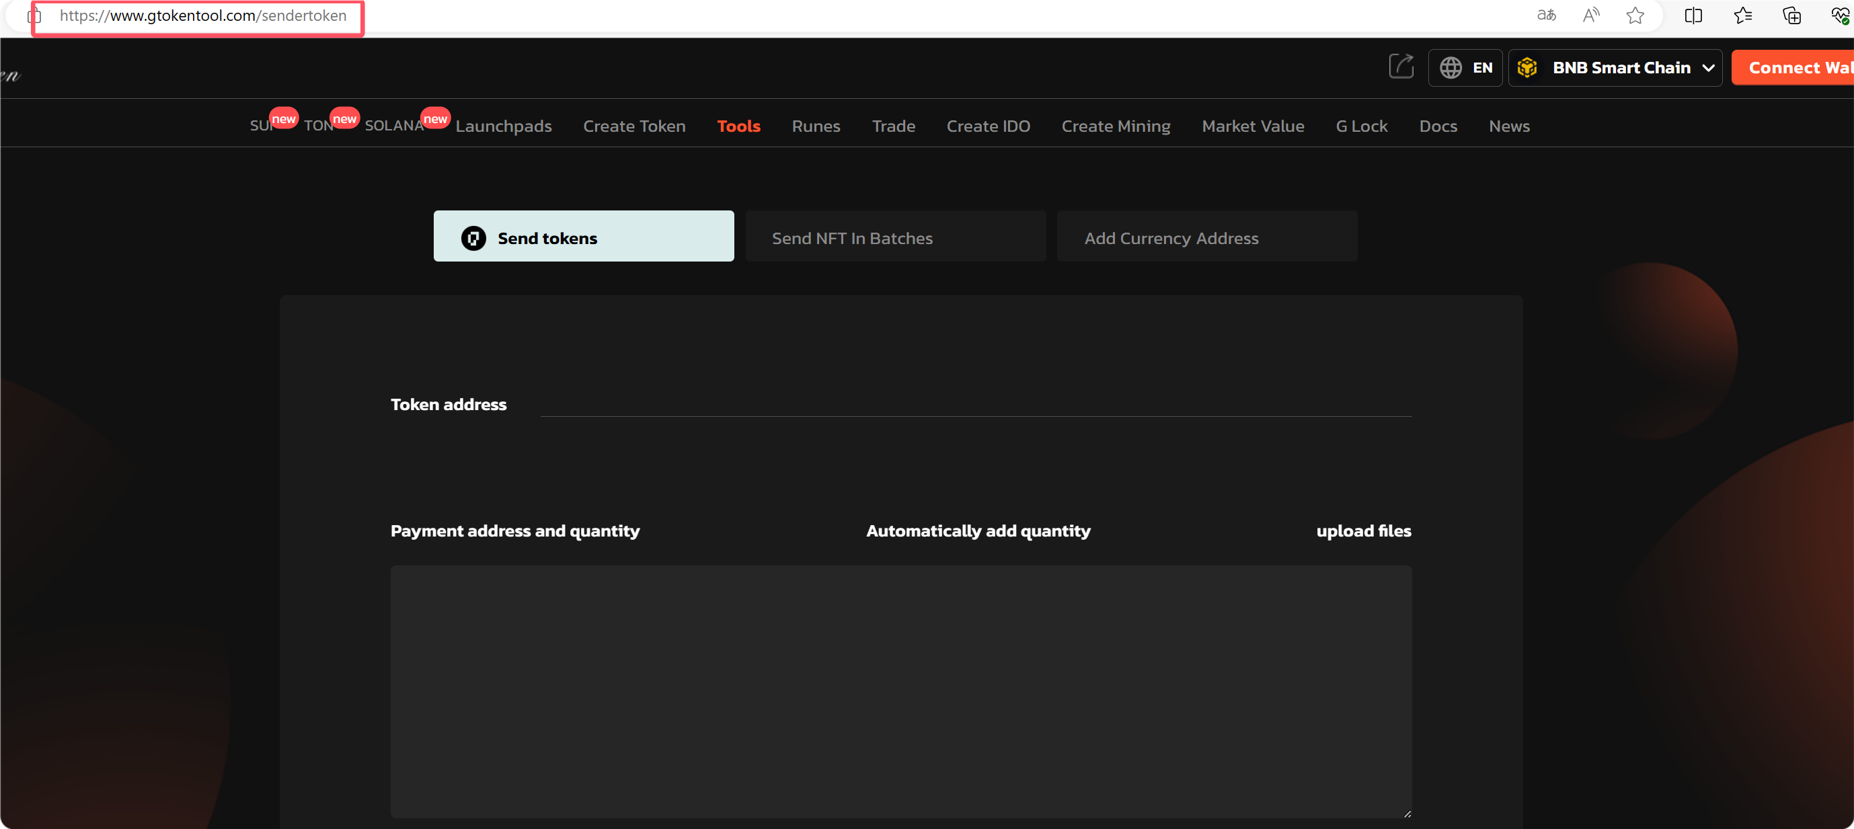The width and height of the screenshot is (1854, 829).
Task: Switch to Add Currency Address tab
Action: pyautogui.click(x=1206, y=236)
